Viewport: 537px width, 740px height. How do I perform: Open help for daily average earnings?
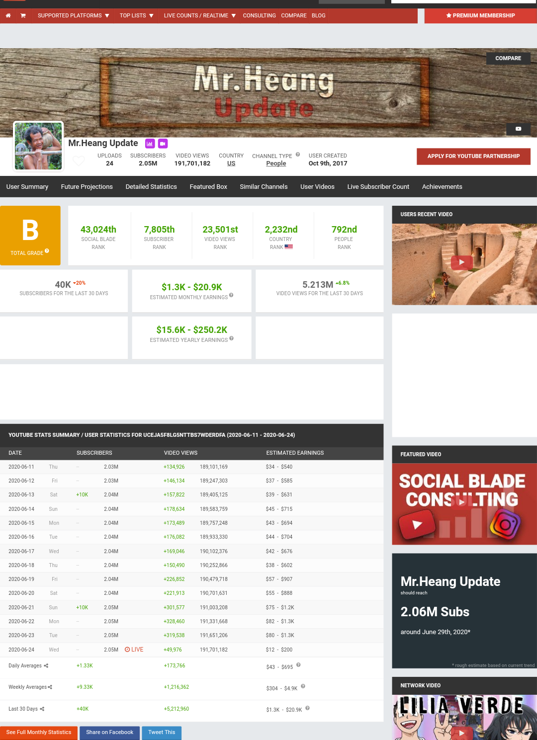coord(298,665)
